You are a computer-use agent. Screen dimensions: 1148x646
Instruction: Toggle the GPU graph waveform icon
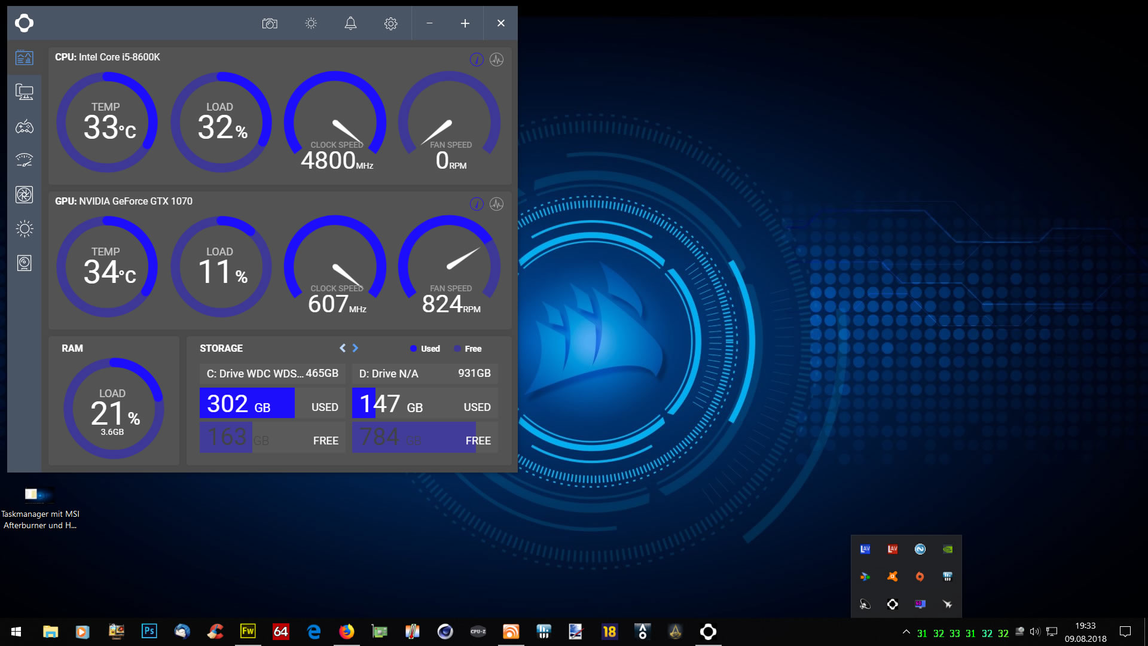tap(496, 204)
